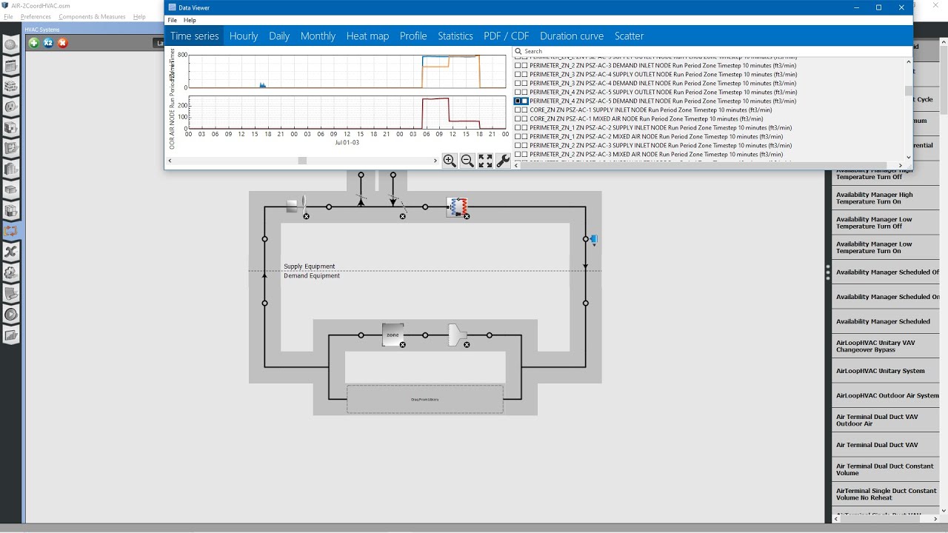Tick left checkbox for PERIMETER_ZN_1 PSZ-AC-2 SUPPLY INLET NODE
Image resolution: width=948 pixels, height=533 pixels.
(518, 128)
